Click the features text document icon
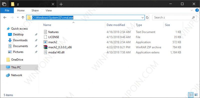The height and width of the screenshot is (98, 200). point(45,32)
